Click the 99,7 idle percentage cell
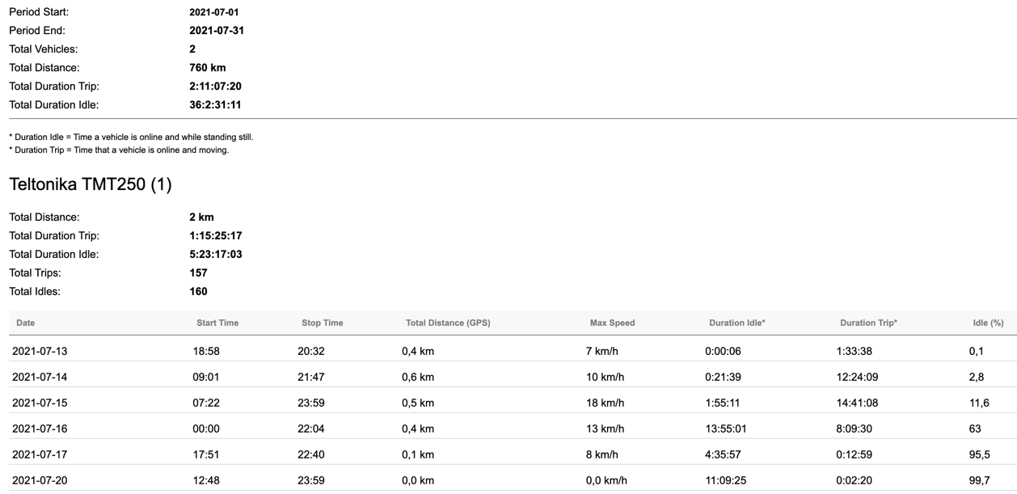Viewport: 1017px width, 494px height. click(x=979, y=480)
